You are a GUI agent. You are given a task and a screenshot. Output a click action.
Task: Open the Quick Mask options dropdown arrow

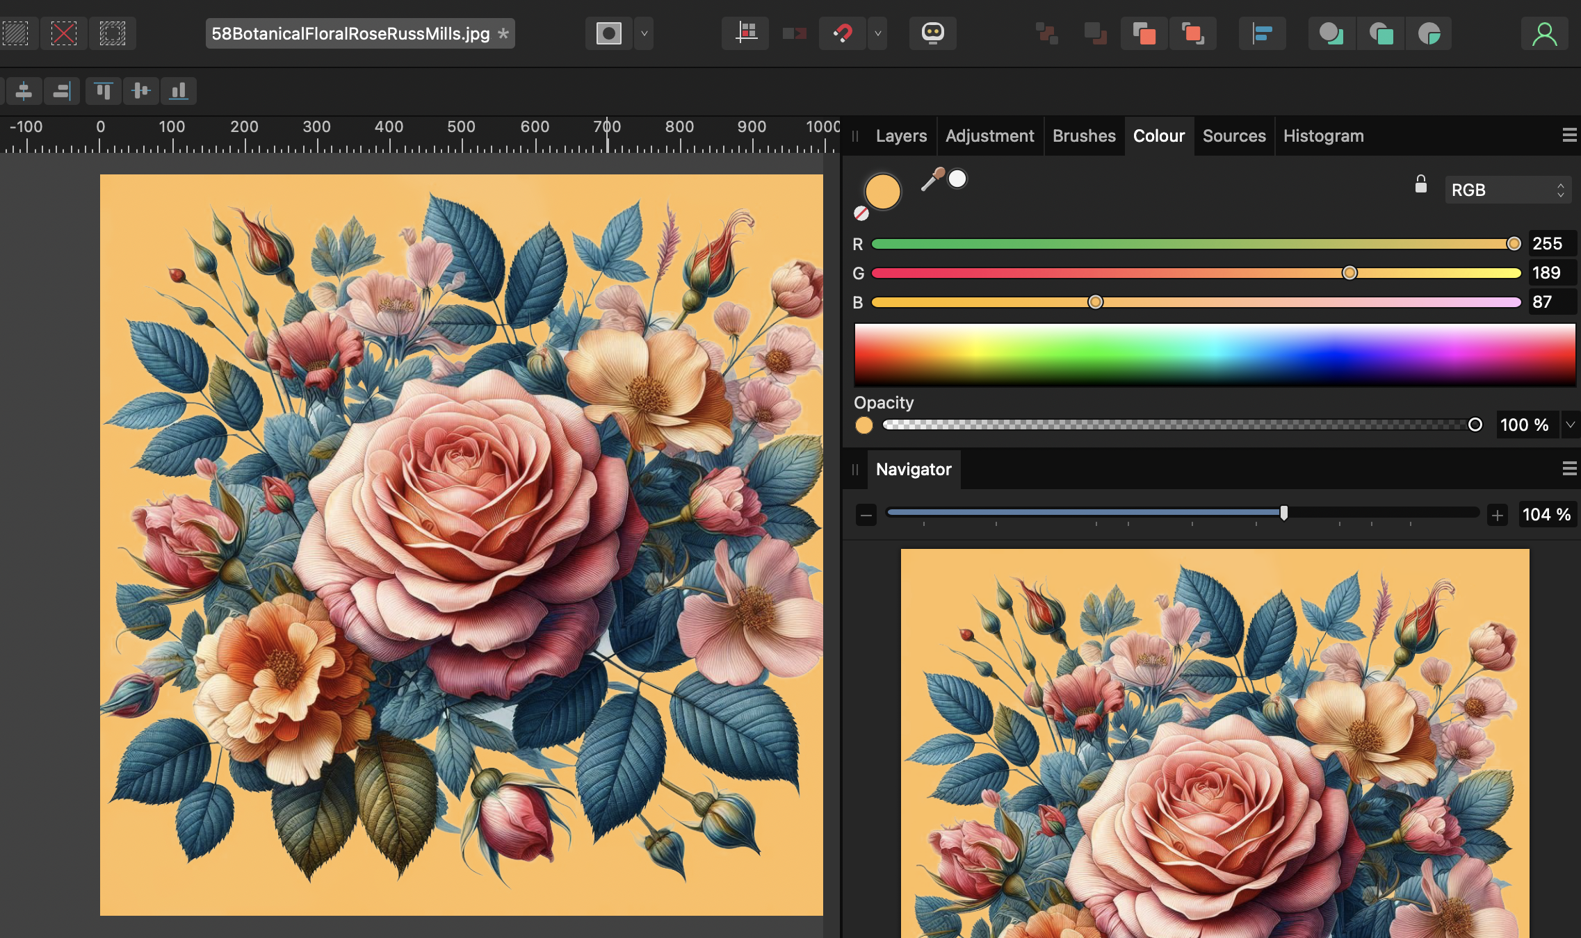click(x=644, y=33)
